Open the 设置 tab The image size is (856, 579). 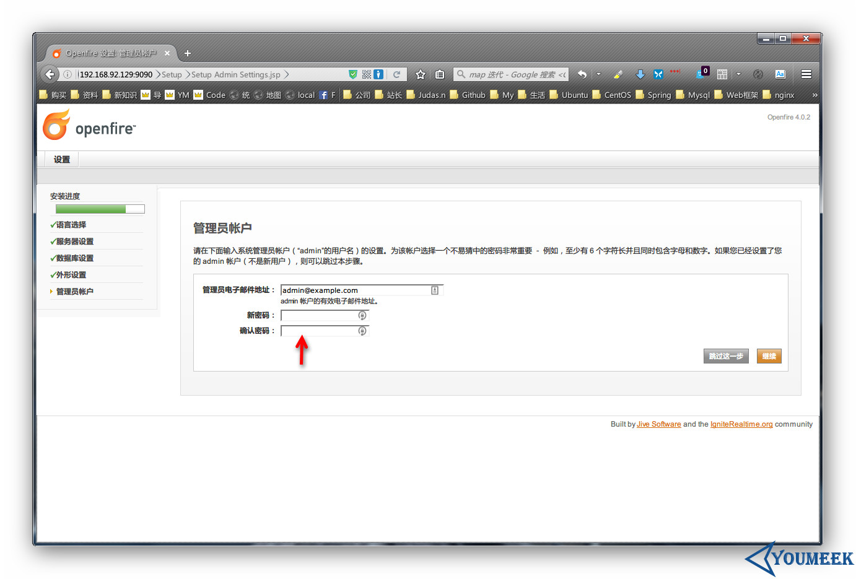click(62, 159)
